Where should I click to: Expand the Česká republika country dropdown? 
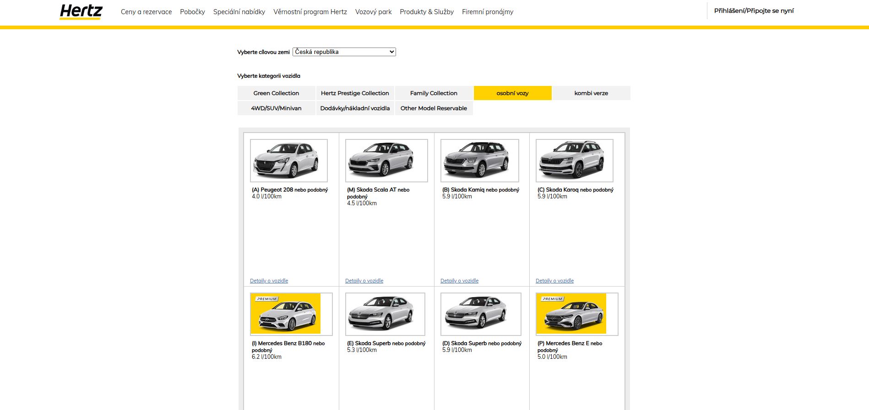(x=344, y=52)
